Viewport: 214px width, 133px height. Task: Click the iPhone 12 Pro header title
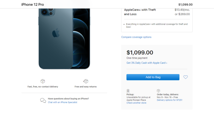coord(33,4)
